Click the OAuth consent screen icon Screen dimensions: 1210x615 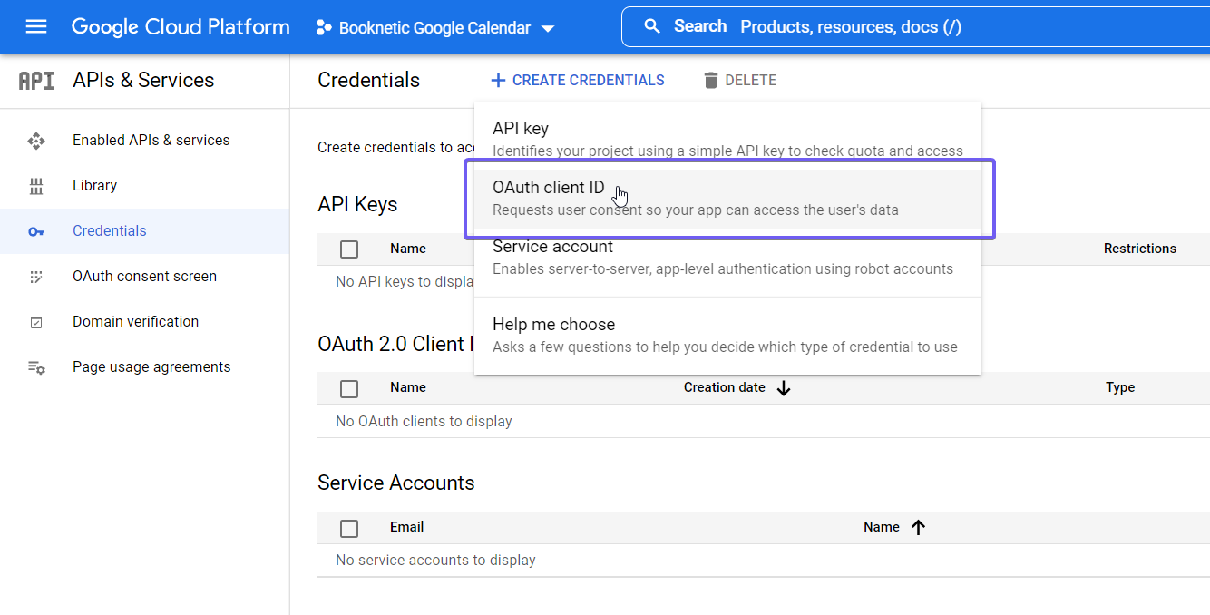click(x=36, y=277)
